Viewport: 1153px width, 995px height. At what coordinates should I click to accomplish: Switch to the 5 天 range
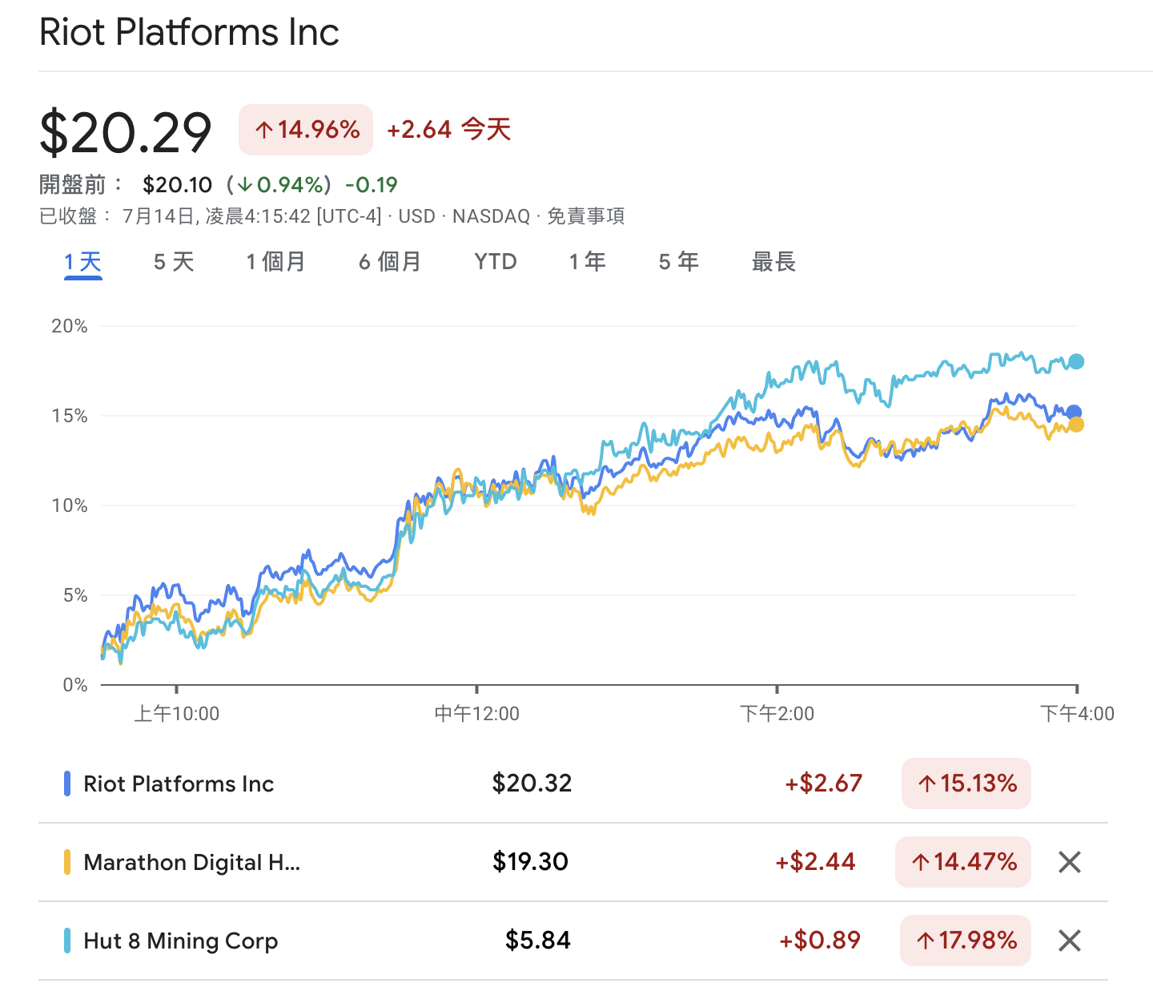point(174,262)
